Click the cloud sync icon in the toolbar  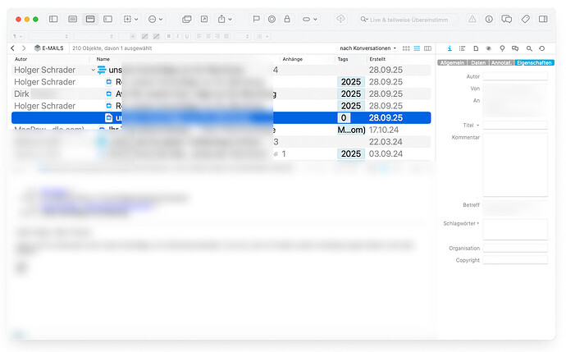point(341,18)
